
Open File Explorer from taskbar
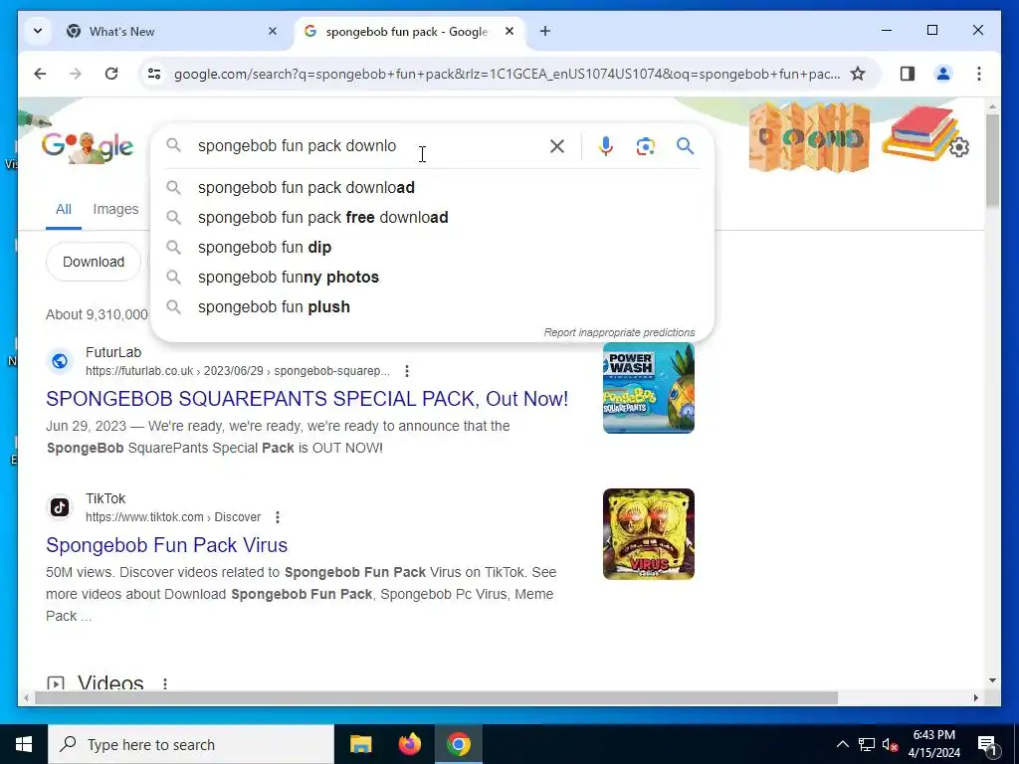(x=360, y=744)
